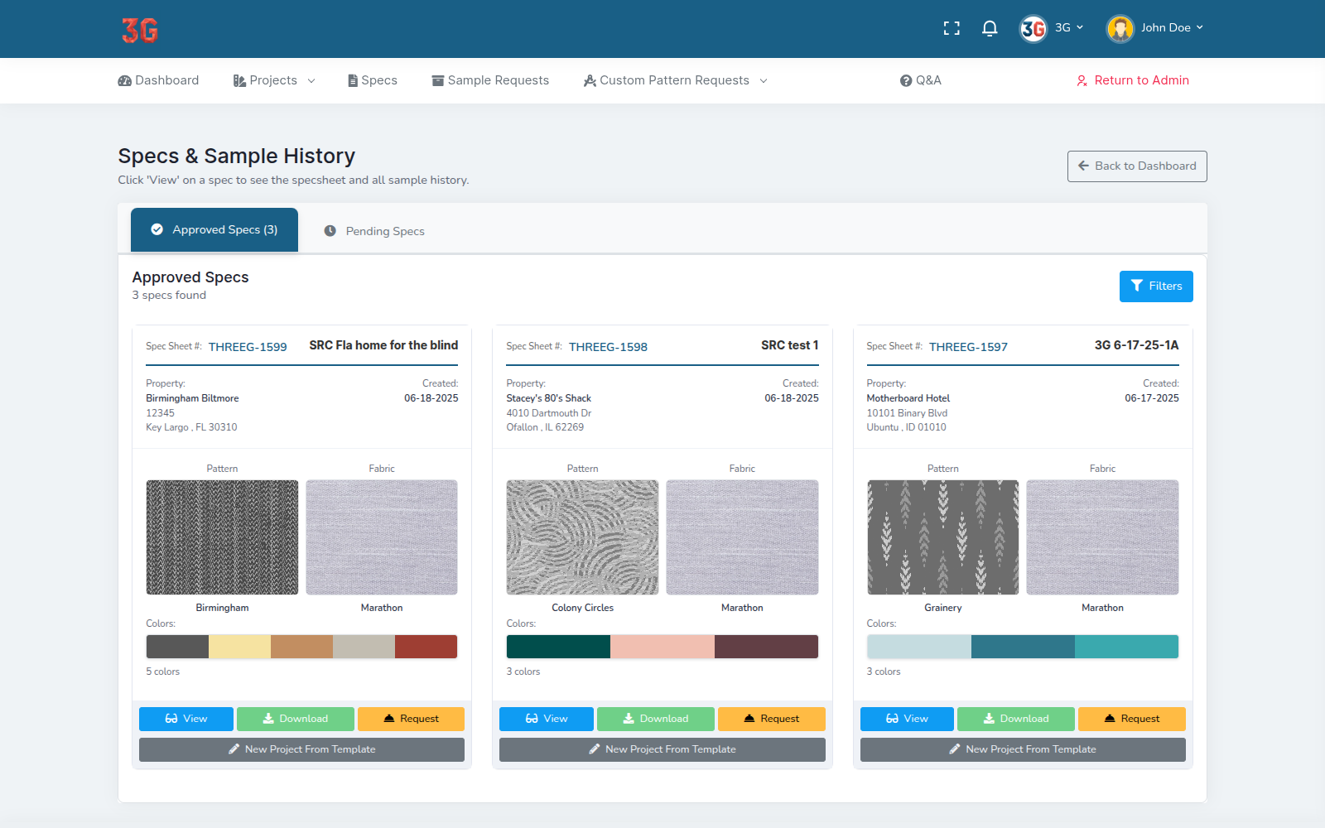Click dark teal swatch on THREEG-1598 colors
1325x828 pixels.
[x=558, y=647]
